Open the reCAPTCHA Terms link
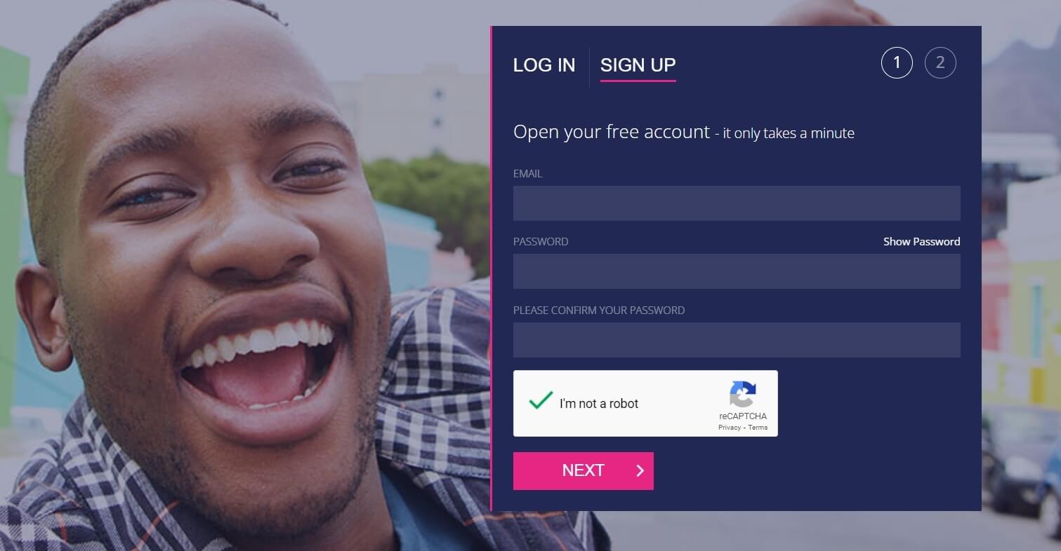The height and width of the screenshot is (551, 1061). point(758,428)
